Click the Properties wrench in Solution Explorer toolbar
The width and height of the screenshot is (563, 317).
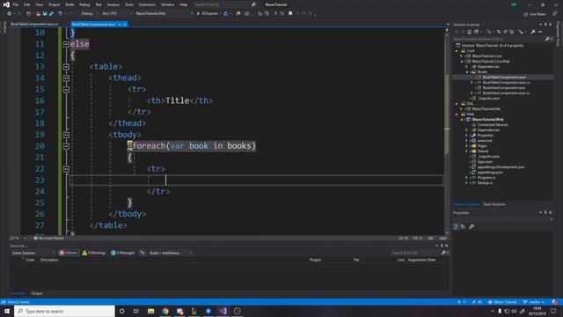click(x=533, y=32)
